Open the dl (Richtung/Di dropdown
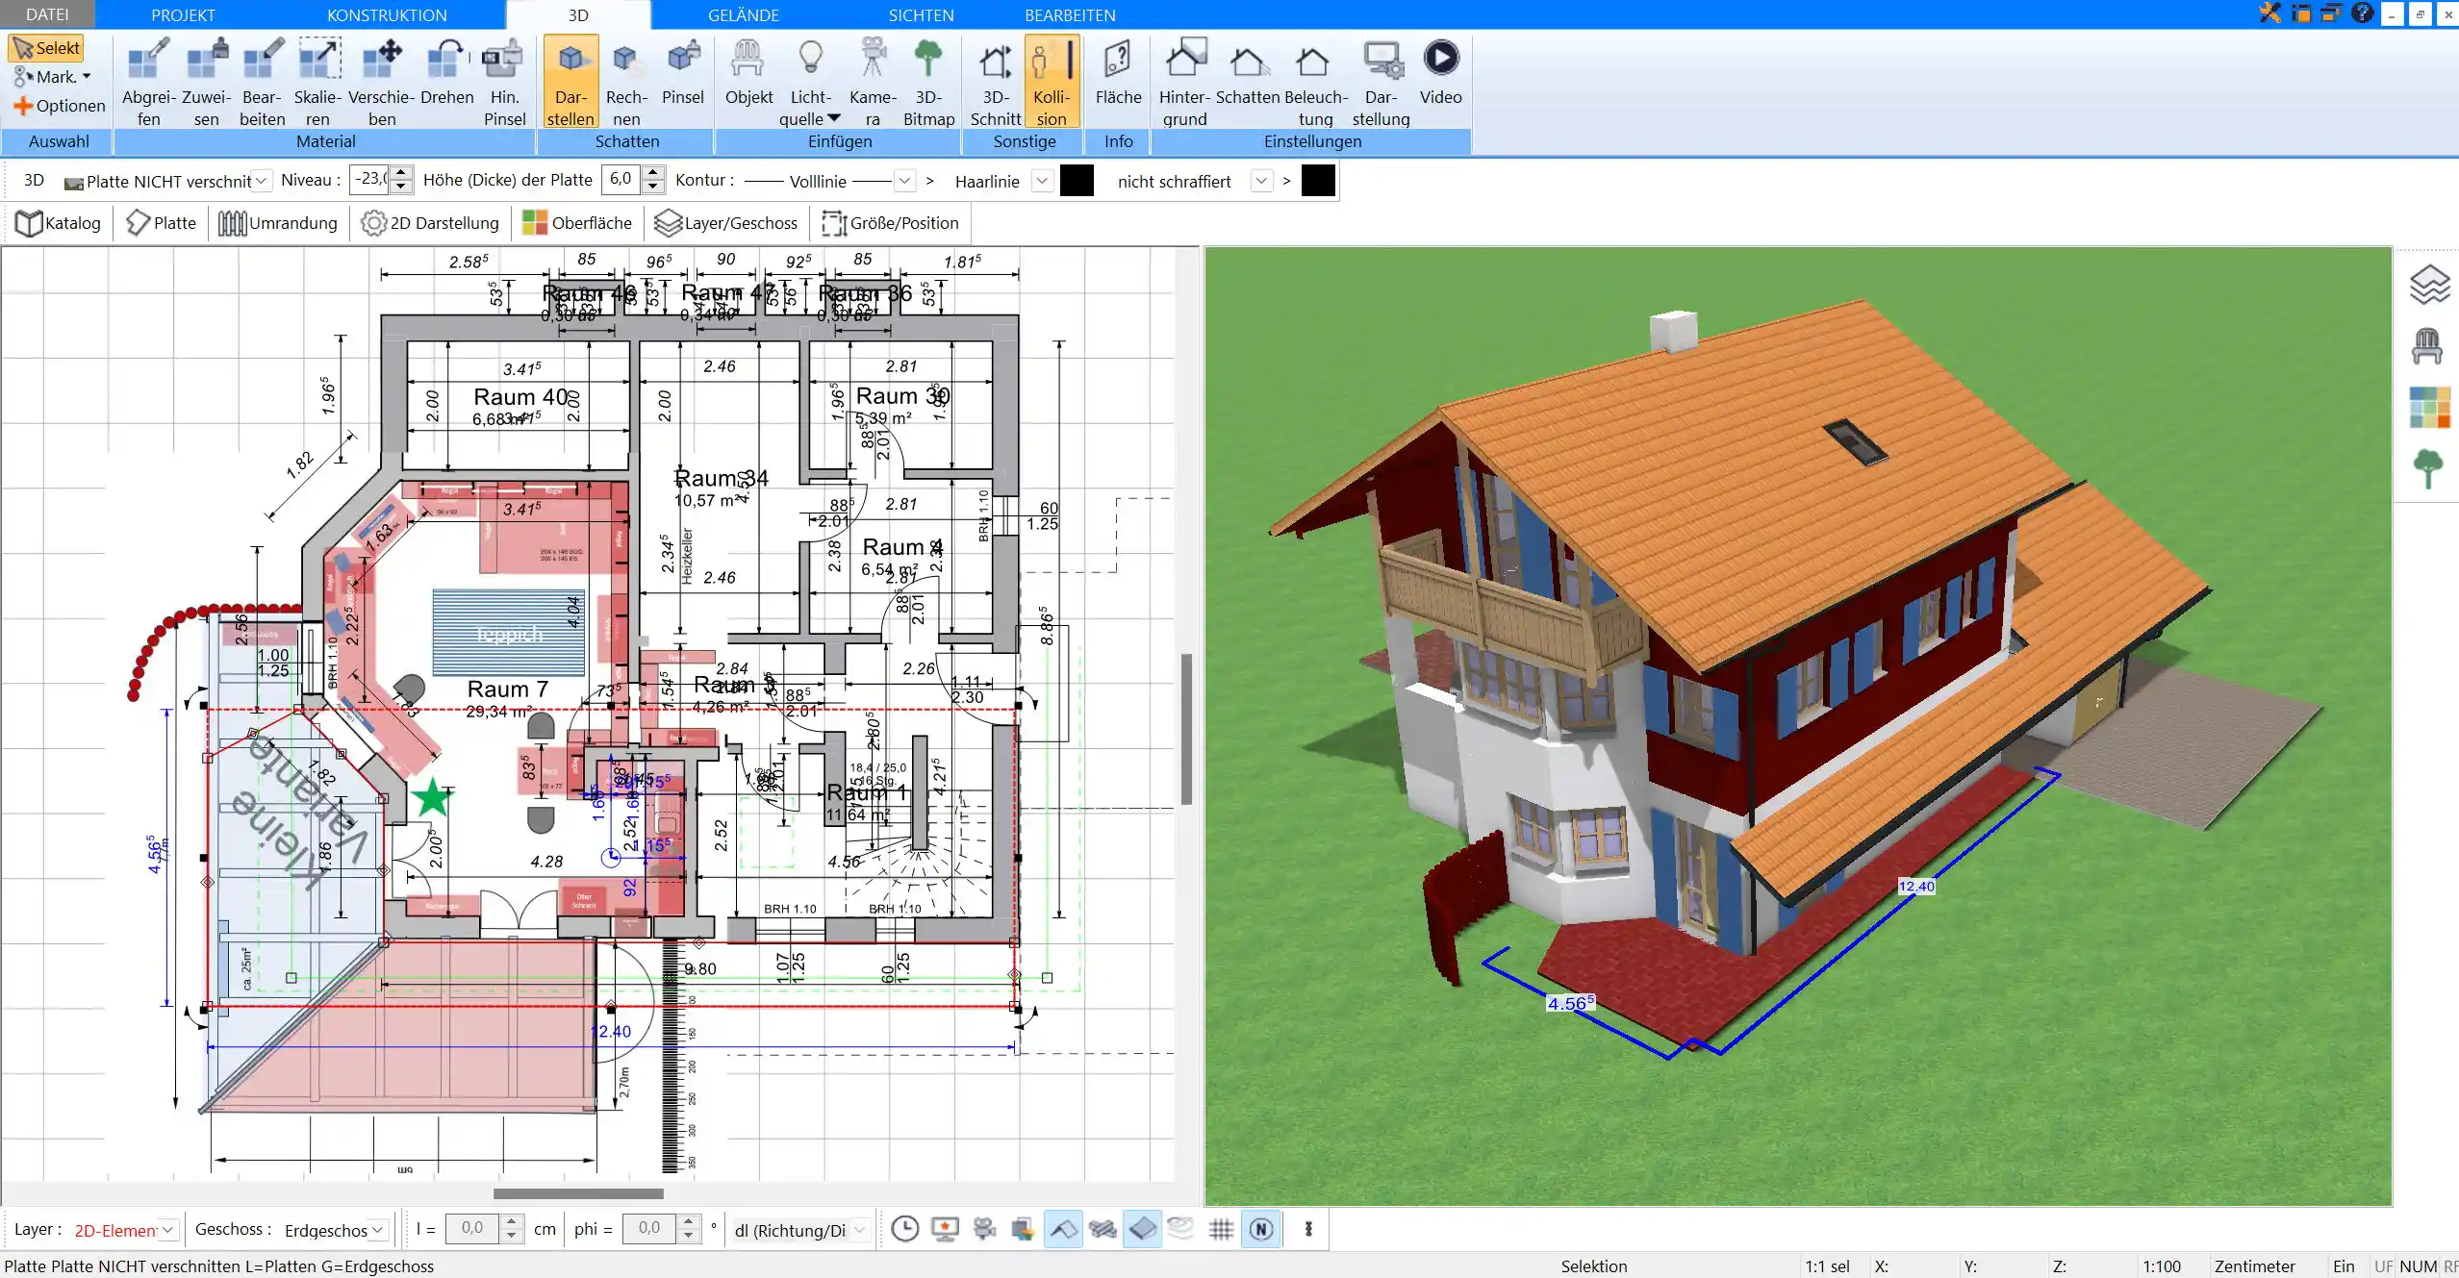The height and width of the screenshot is (1278, 2459). (859, 1230)
